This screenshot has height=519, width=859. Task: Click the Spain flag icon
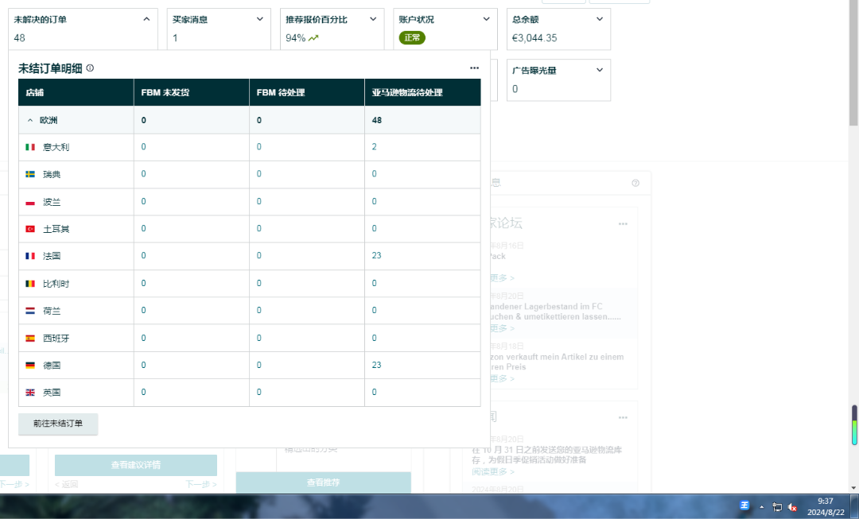(30, 339)
